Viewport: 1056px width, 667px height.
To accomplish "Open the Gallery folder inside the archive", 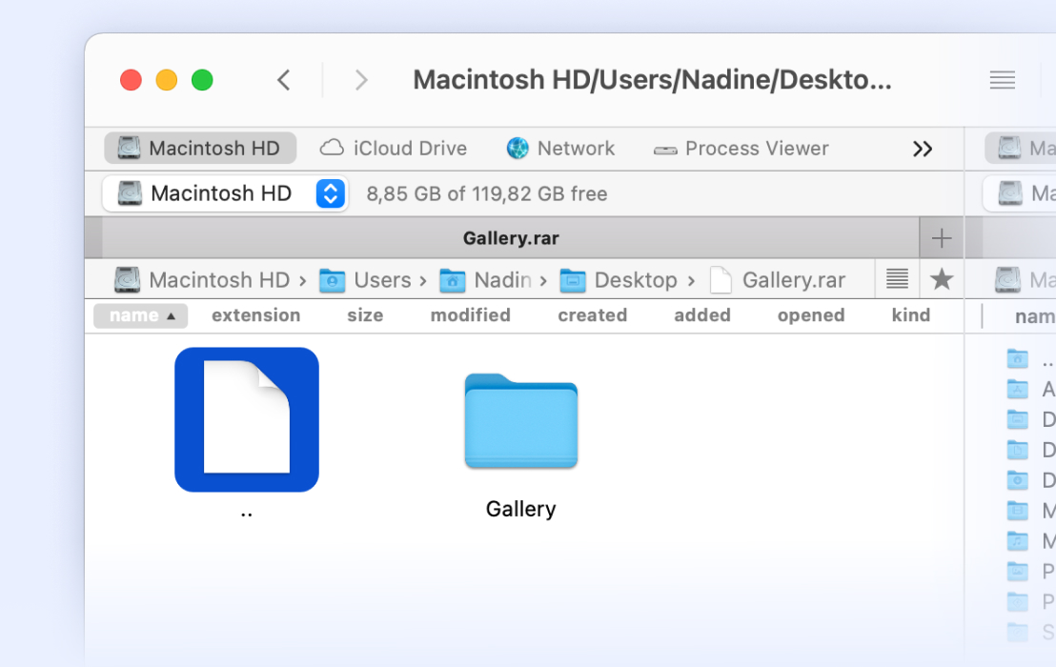I will point(520,422).
